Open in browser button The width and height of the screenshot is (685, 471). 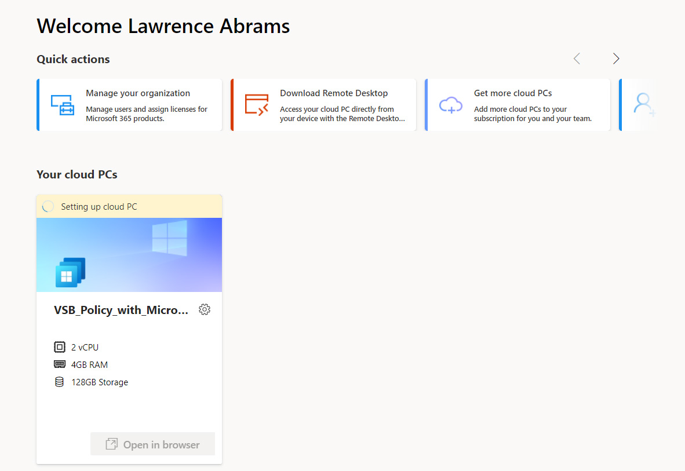152,444
